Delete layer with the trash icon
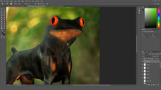 (158, 85)
